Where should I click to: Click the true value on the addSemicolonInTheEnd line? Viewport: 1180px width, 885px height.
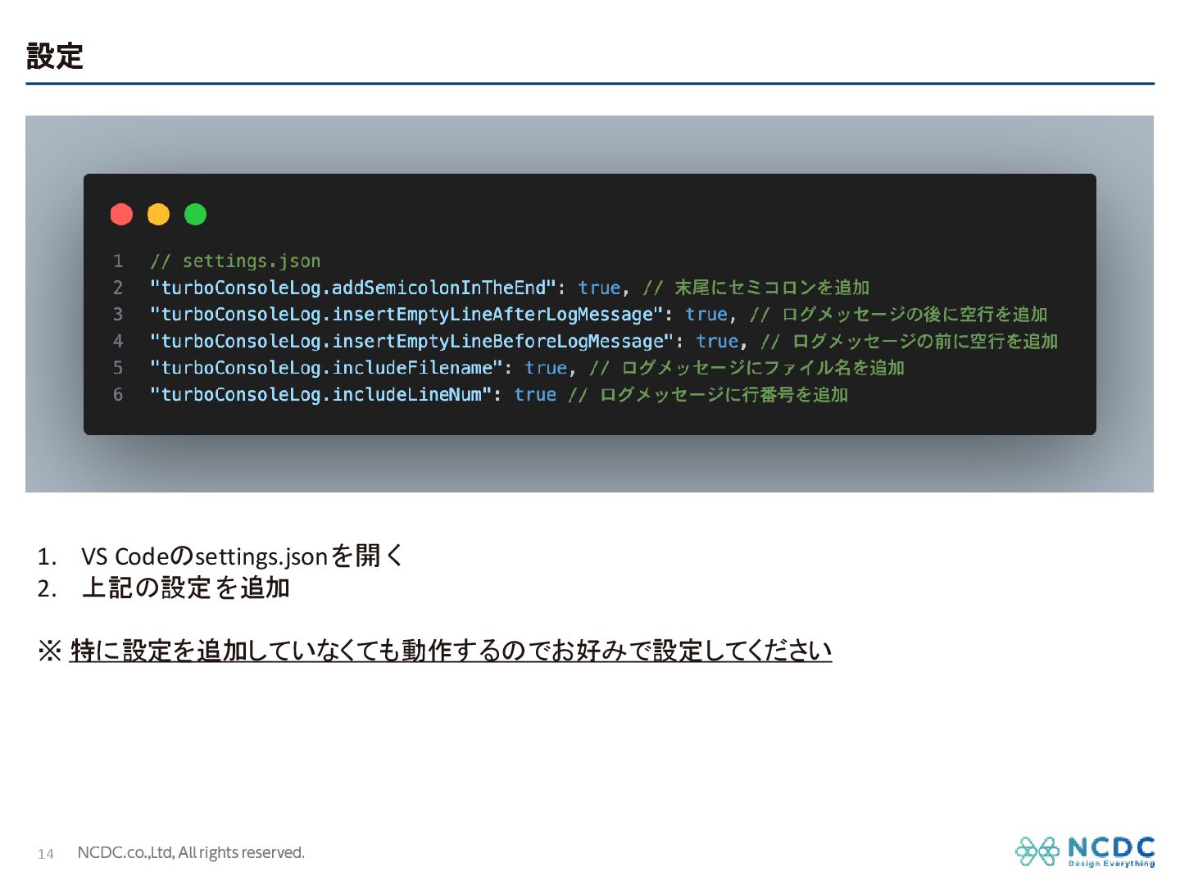(x=599, y=288)
